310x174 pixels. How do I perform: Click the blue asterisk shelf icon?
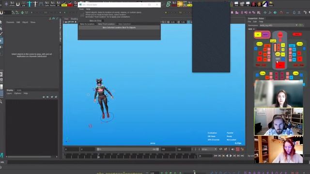(x=6, y=4)
